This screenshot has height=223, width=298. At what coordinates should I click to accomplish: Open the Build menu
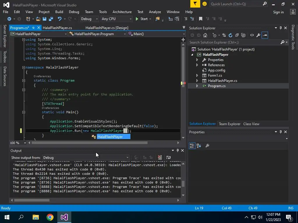click(59, 12)
